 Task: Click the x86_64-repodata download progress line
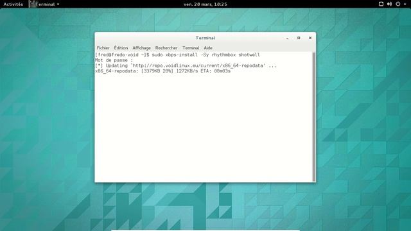click(162, 71)
